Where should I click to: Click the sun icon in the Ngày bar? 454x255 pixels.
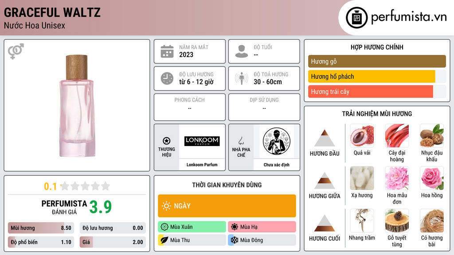coord(167,206)
